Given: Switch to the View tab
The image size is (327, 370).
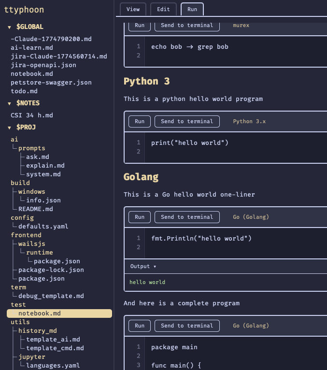Looking at the screenshot, I should pos(133,9).
